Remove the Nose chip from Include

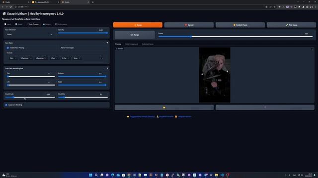(x=79, y=58)
